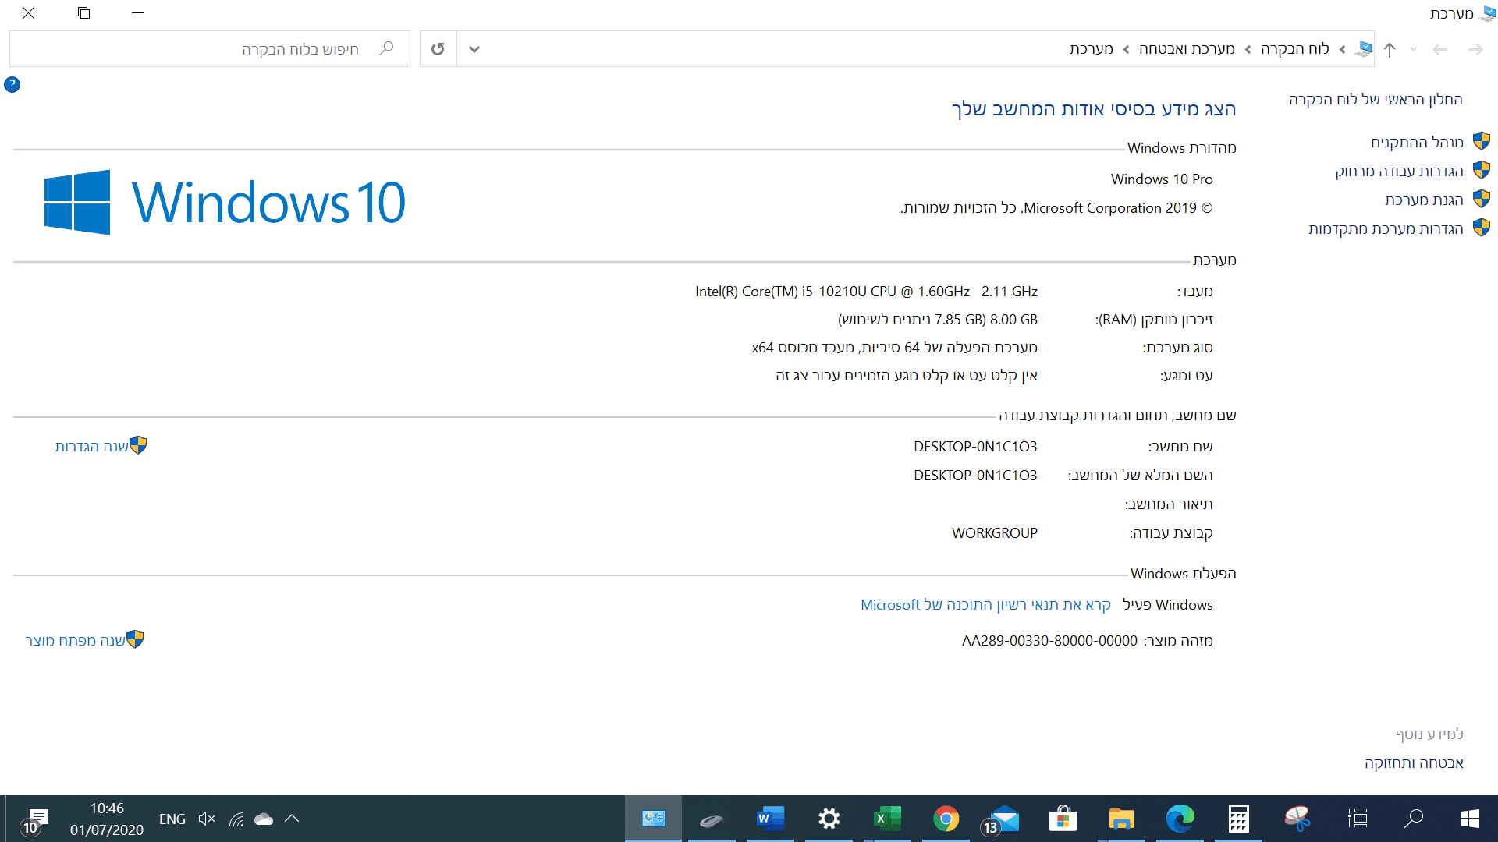Show hidden system tray icons
The height and width of the screenshot is (842, 1498).
click(292, 819)
